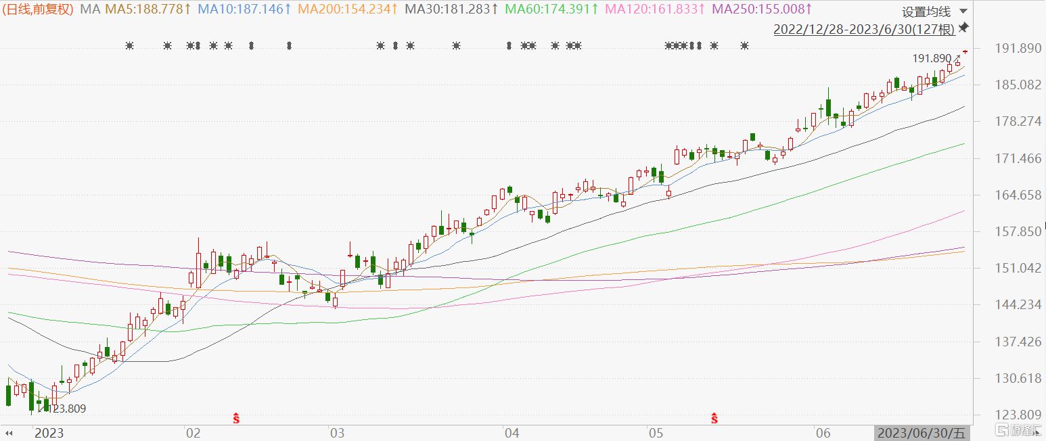Click the rewind double-arrow at bottom left
1046x441 pixels.
coord(10,434)
